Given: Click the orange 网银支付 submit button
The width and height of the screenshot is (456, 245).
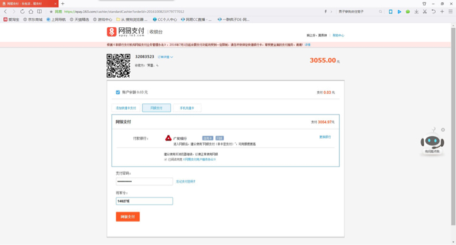Looking at the screenshot, I should click(128, 217).
